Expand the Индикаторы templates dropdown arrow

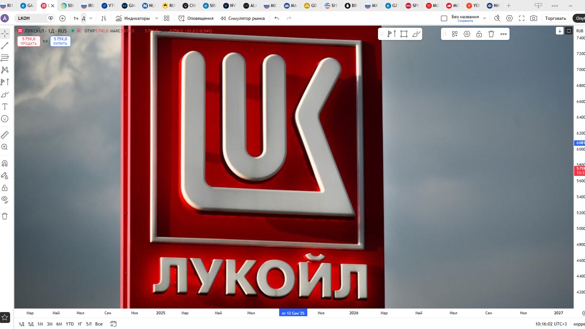pyautogui.click(x=156, y=18)
